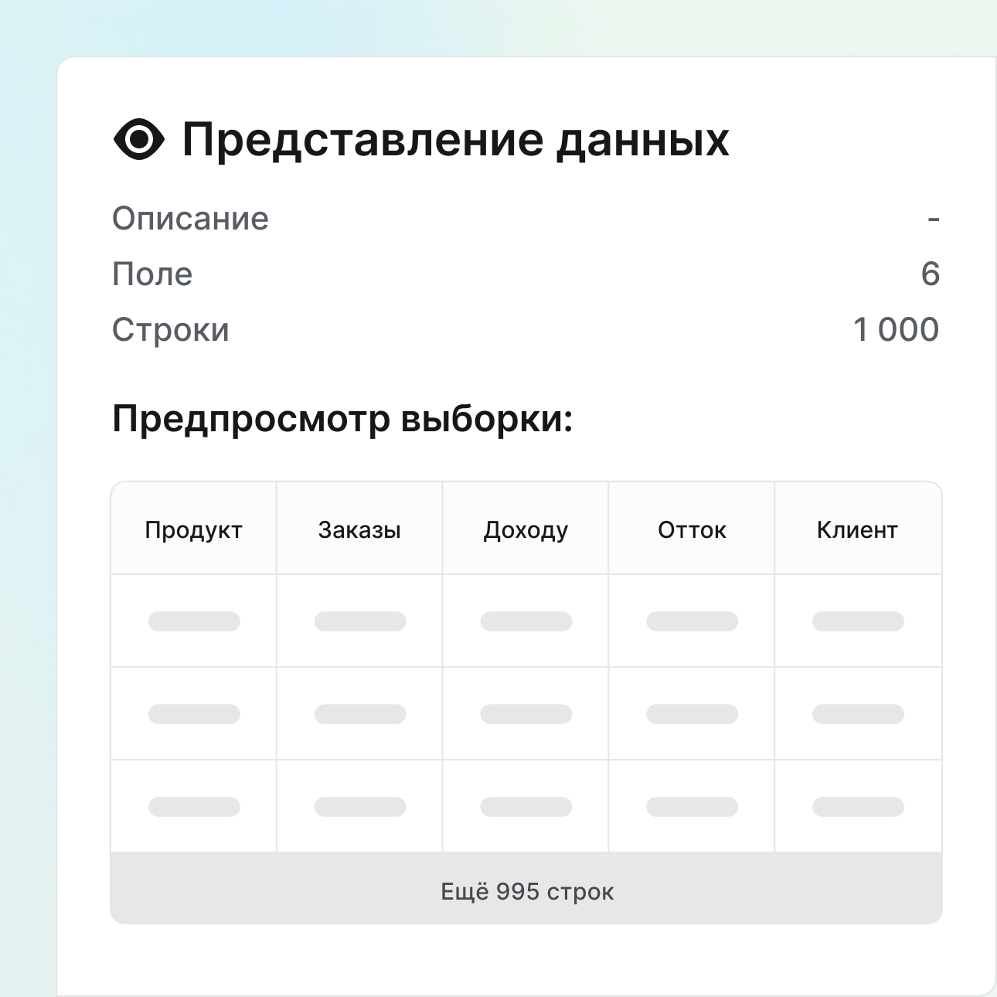
Task: Click the row count value 1 000
Action: coord(896,330)
